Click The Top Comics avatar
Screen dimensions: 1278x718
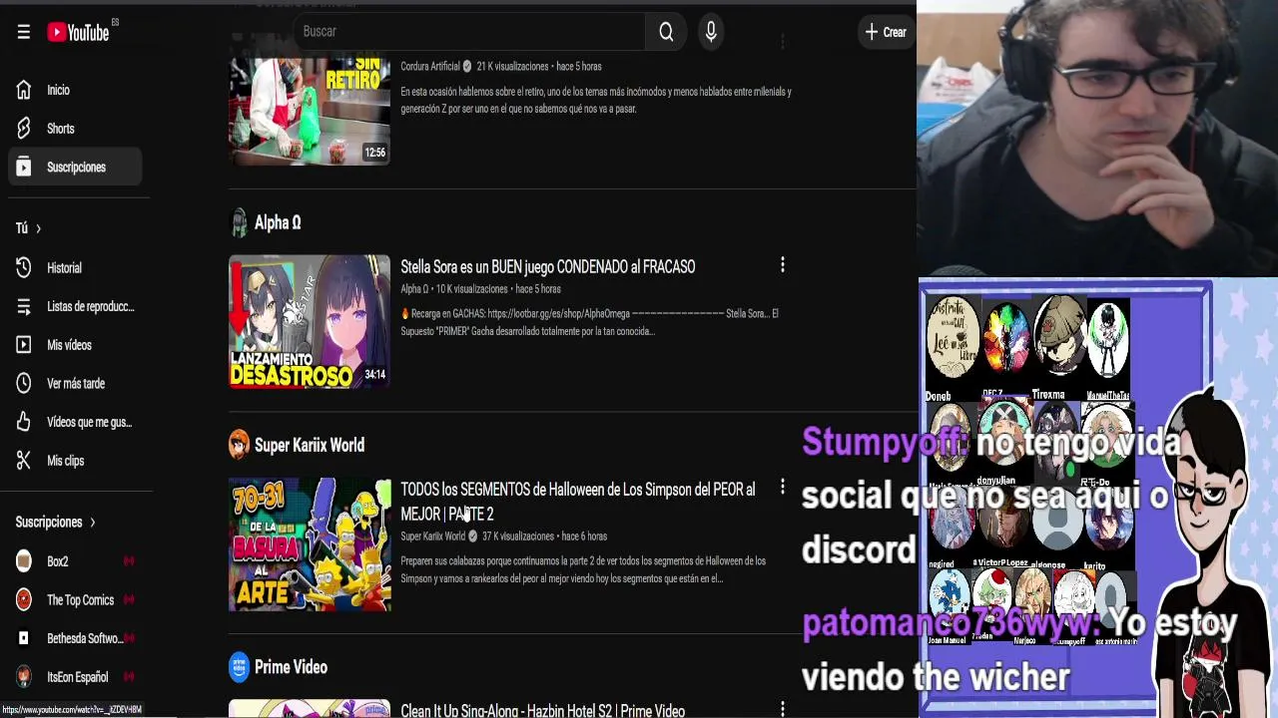click(x=24, y=600)
